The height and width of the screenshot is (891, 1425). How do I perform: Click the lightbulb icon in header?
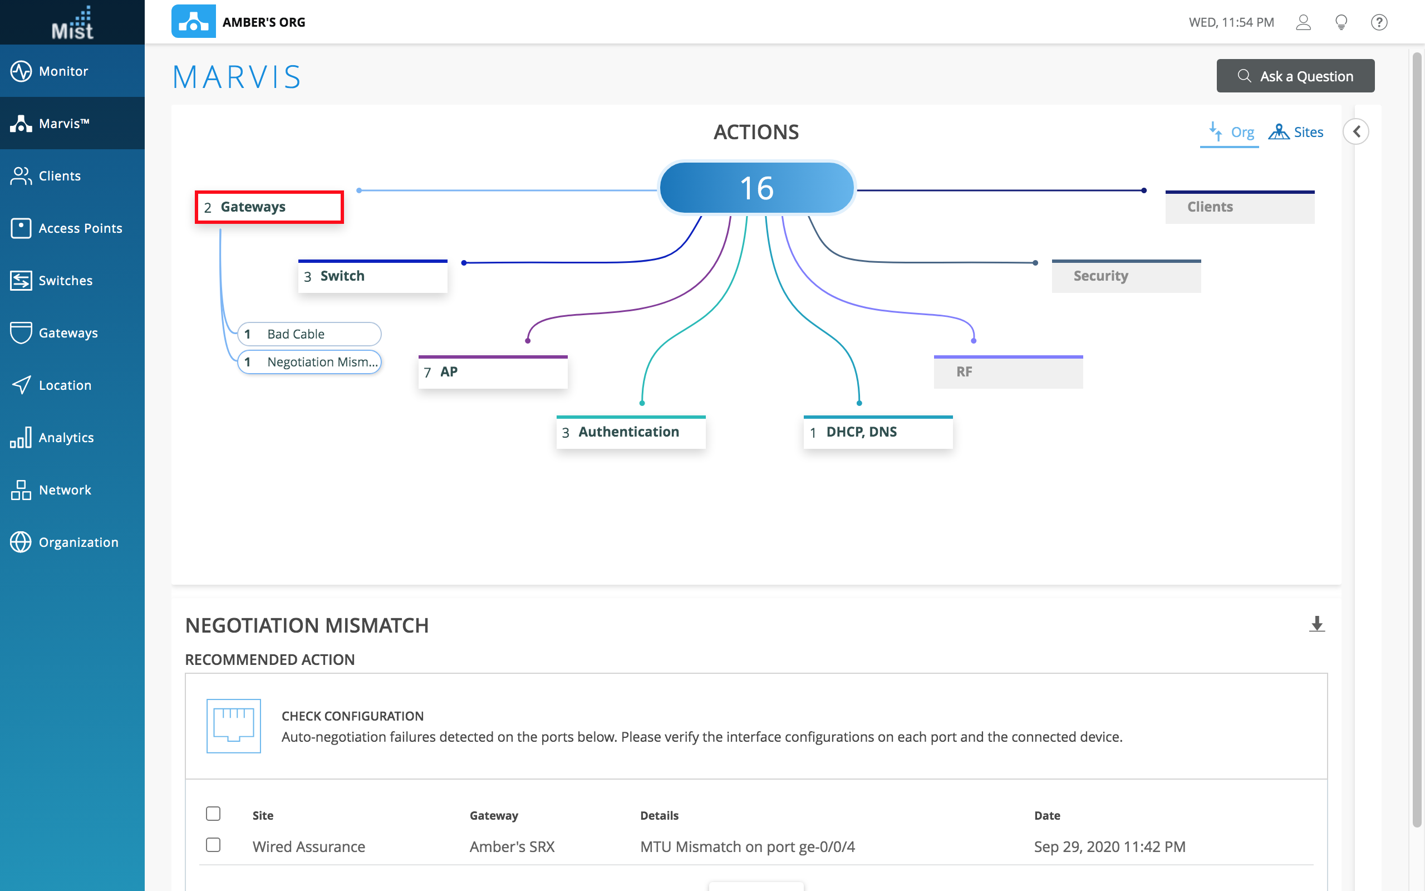[1341, 22]
